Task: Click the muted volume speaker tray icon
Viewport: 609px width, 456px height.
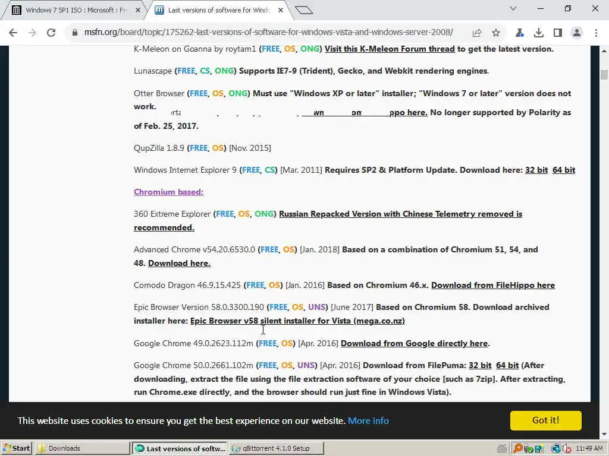Action: (566, 449)
